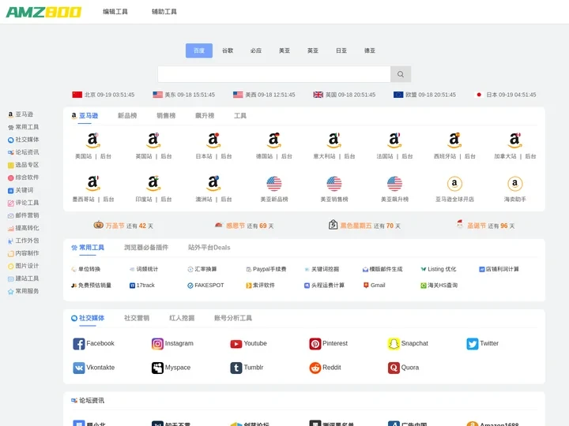The width and height of the screenshot is (569, 426).
Task: Open Youtube from the social media list
Action: 249,343
